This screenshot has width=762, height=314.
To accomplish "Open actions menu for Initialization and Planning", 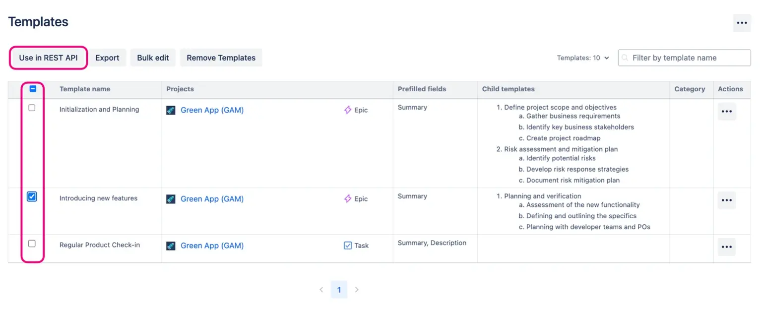I will coord(727,112).
